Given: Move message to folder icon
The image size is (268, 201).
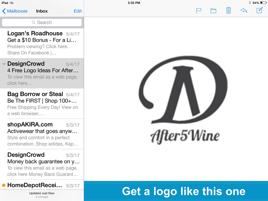Looking at the screenshot, I should coord(213,11).
